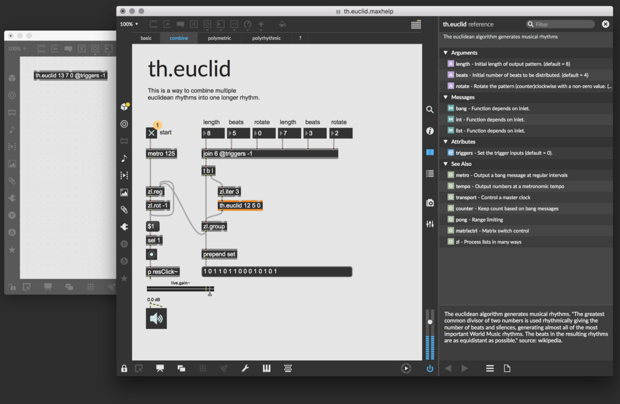Switch to the polymetric tab
The height and width of the screenshot is (404, 620).
click(x=220, y=38)
